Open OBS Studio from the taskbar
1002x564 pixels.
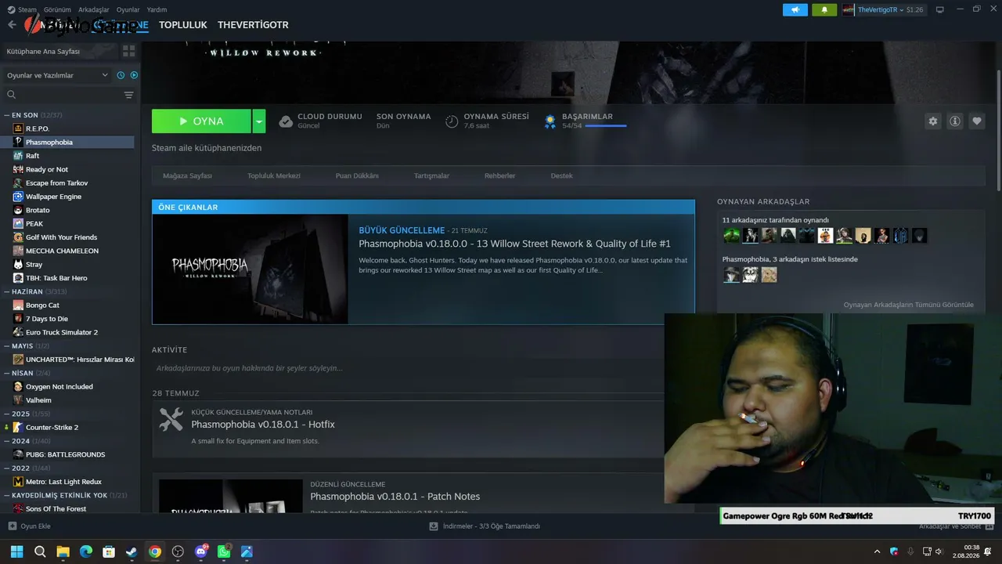point(178,551)
